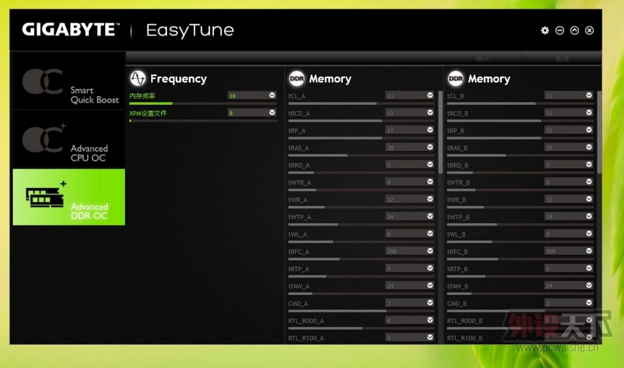
Task: Click the "tRAS_A" label text
Action: [x=299, y=148]
